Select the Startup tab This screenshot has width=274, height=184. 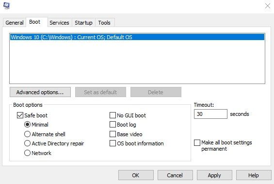coord(83,23)
